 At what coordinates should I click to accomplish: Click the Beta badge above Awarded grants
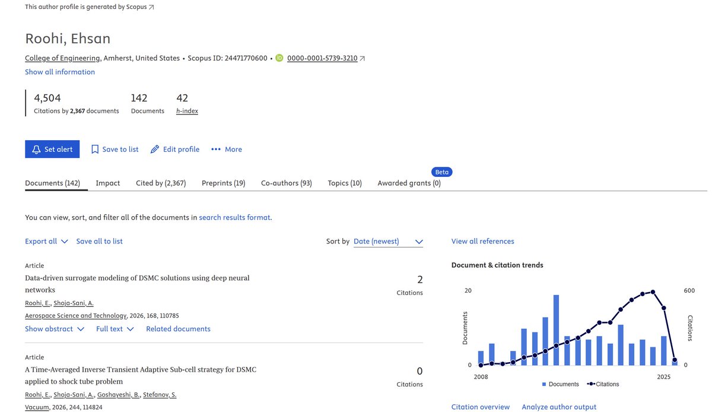coord(442,172)
